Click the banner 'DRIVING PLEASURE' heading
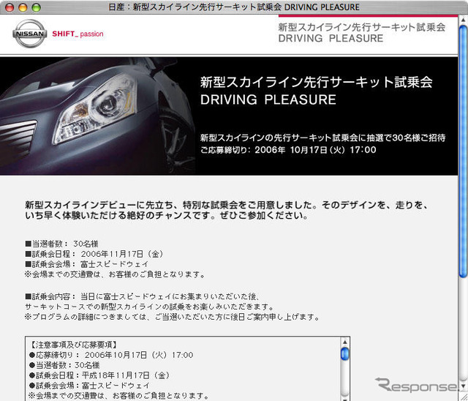The height and width of the screenshot is (401, 468). [x=268, y=100]
